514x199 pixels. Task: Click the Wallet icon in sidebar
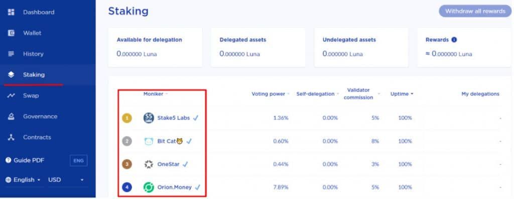click(11, 33)
